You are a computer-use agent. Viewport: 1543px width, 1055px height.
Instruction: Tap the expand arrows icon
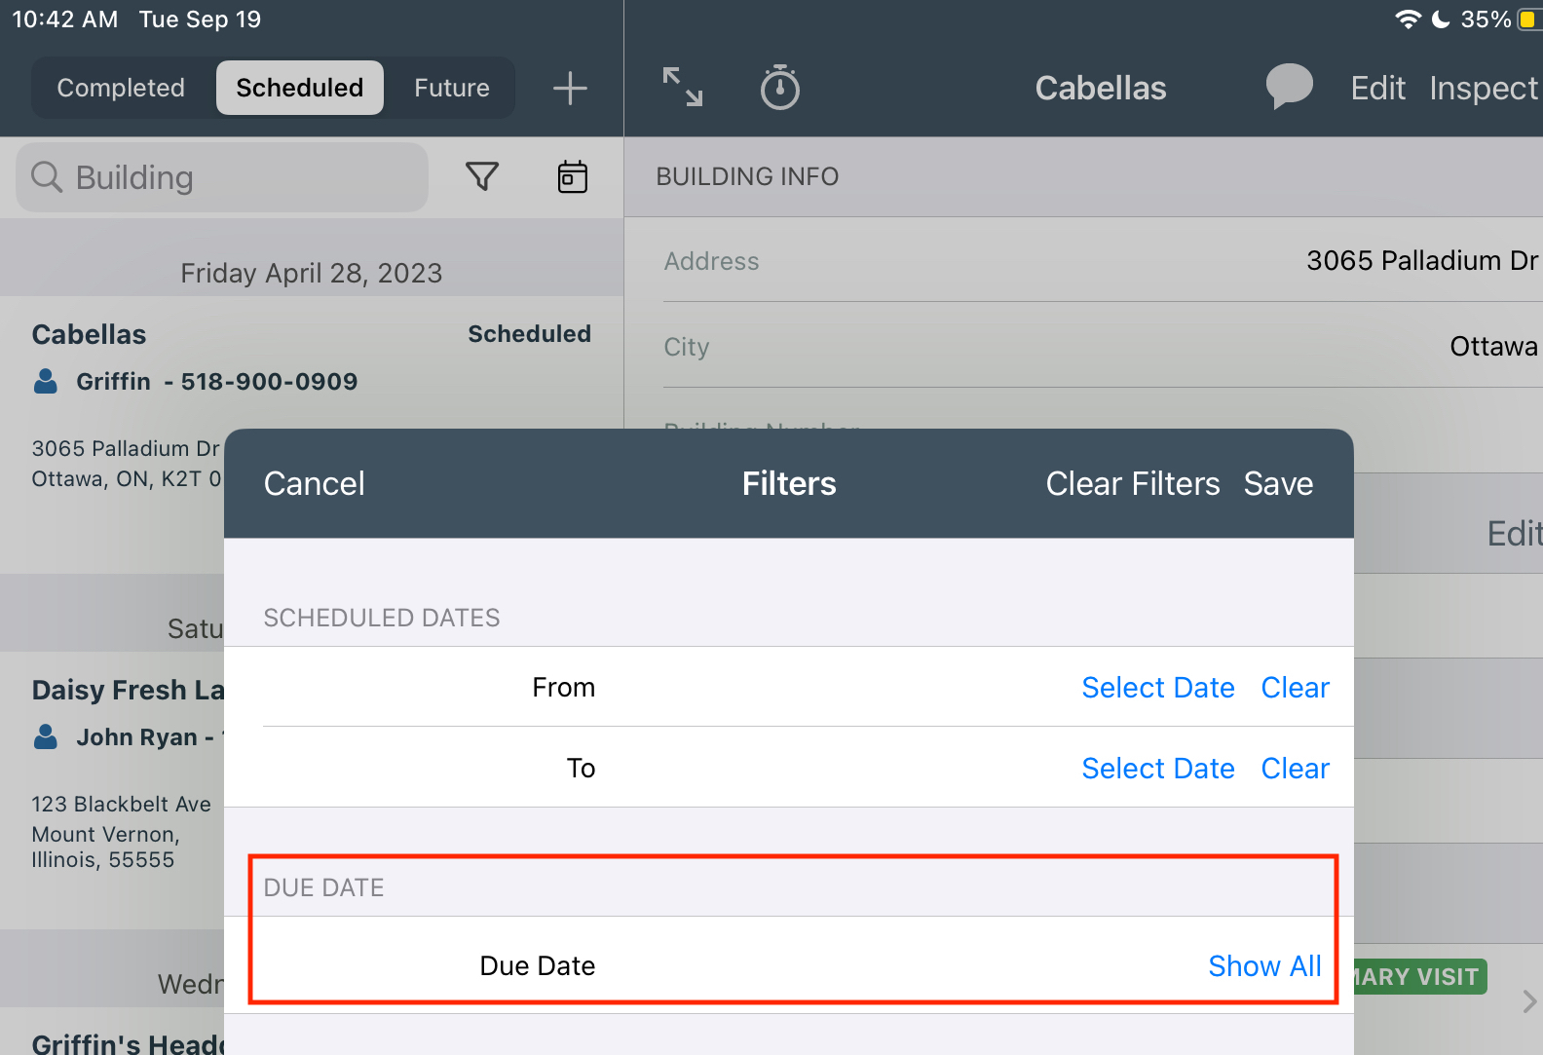tap(682, 88)
